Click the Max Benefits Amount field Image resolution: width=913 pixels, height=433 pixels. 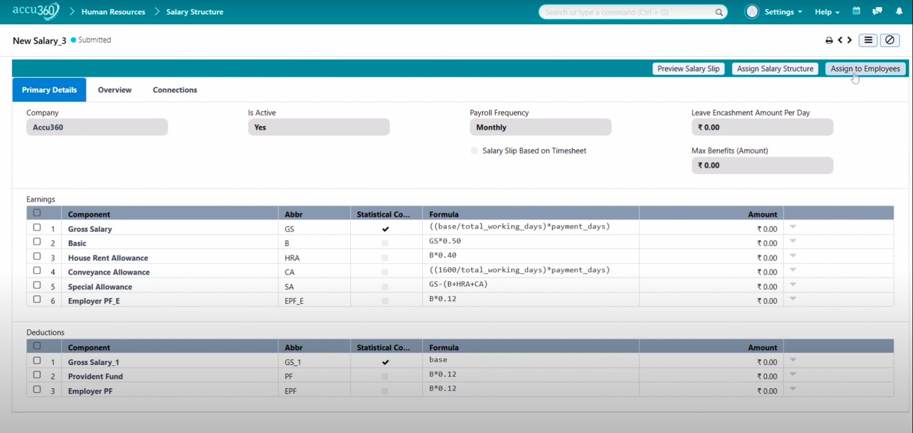[x=762, y=166]
